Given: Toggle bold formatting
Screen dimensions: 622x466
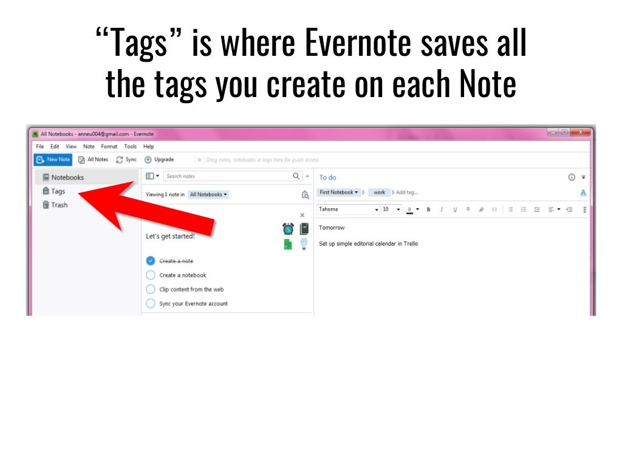Looking at the screenshot, I should pos(428,209).
